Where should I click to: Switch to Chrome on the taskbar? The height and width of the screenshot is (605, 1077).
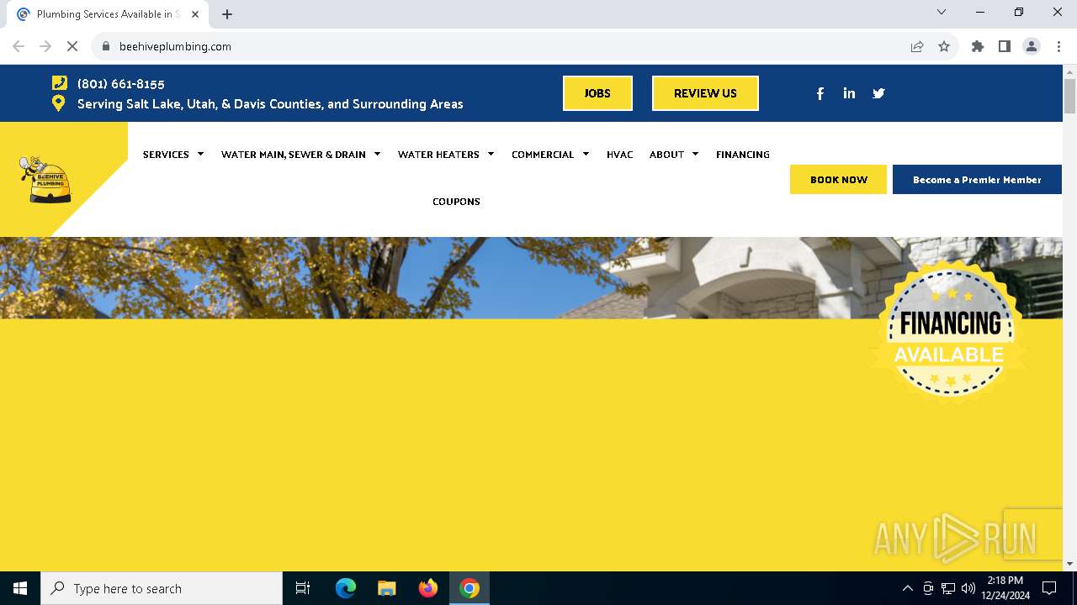tap(470, 588)
